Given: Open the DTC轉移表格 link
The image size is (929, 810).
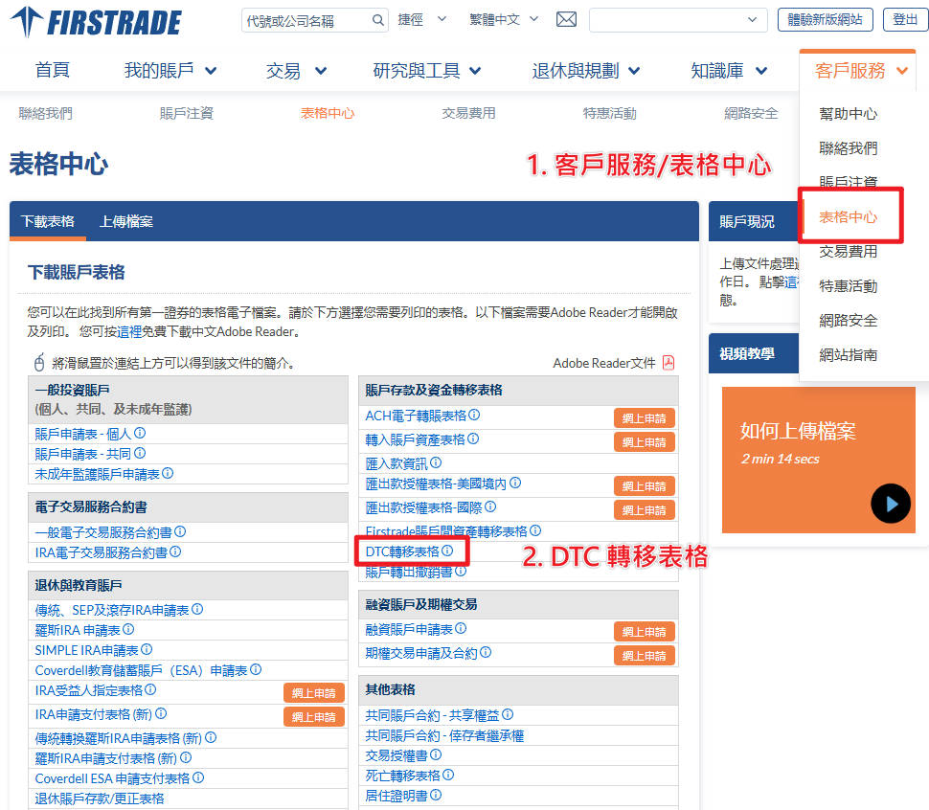Looking at the screenshot, I should (402, 551).
